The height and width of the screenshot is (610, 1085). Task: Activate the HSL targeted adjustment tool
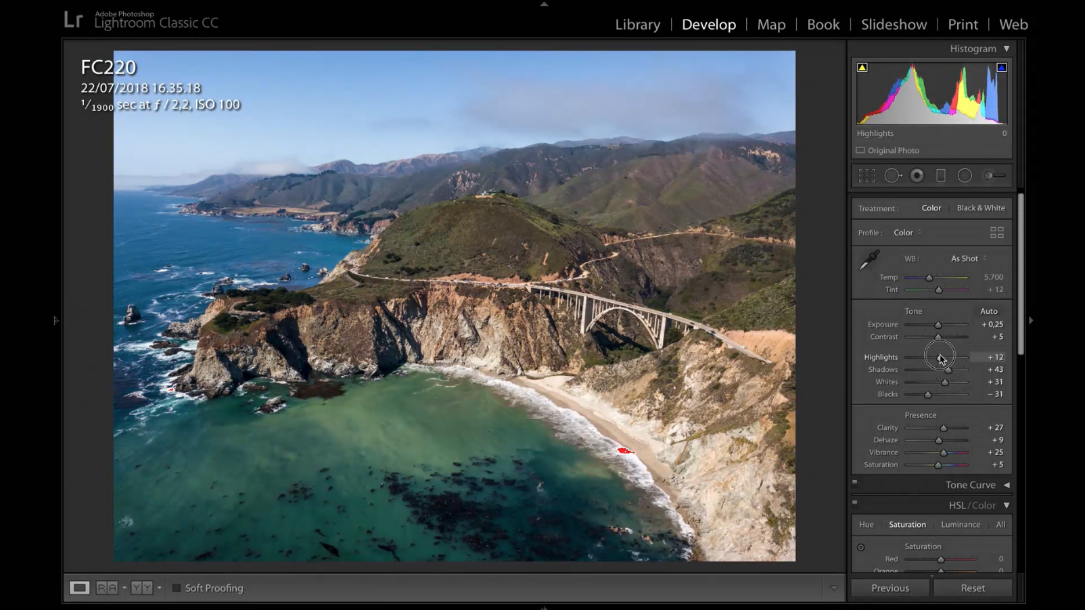861,547
